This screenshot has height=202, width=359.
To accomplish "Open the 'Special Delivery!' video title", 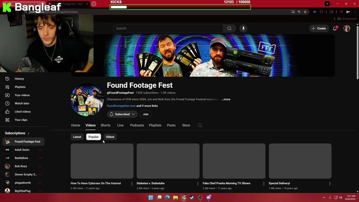I will [x=279, y=183].
